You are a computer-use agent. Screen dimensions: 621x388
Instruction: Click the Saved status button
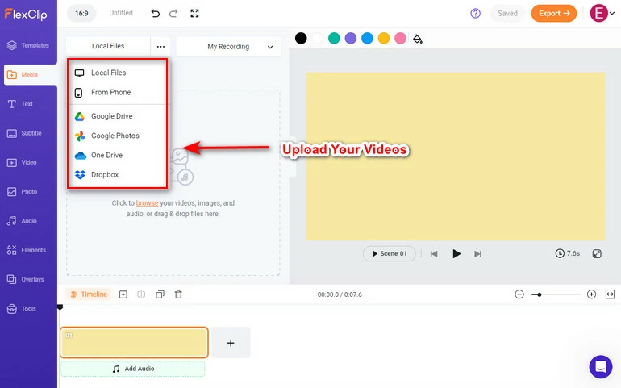(507, 14)
